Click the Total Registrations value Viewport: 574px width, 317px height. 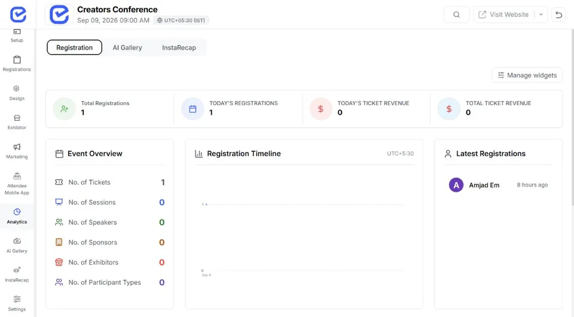pyautogui.click(x=83, y=112)
